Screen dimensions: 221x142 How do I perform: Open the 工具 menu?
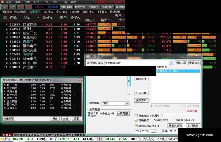tap(64, 2)
